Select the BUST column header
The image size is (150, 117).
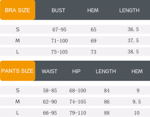[59, 11]
